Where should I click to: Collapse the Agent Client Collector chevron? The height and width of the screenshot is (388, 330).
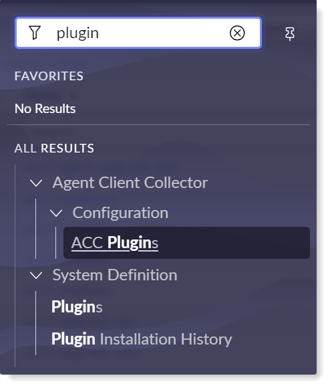point(36,183)
